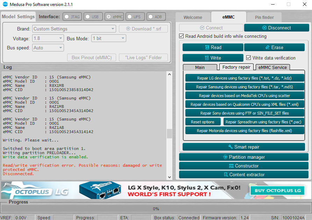Click the Constructor icon
The width and height of the screenshot is (312, 220).
(x=231, y=166)
